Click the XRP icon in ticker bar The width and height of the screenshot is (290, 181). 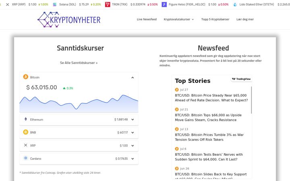[7, 4]
